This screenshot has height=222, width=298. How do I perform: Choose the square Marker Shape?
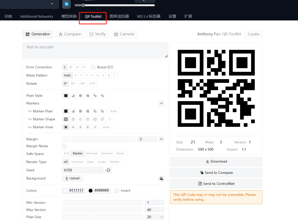click(66, 119)
